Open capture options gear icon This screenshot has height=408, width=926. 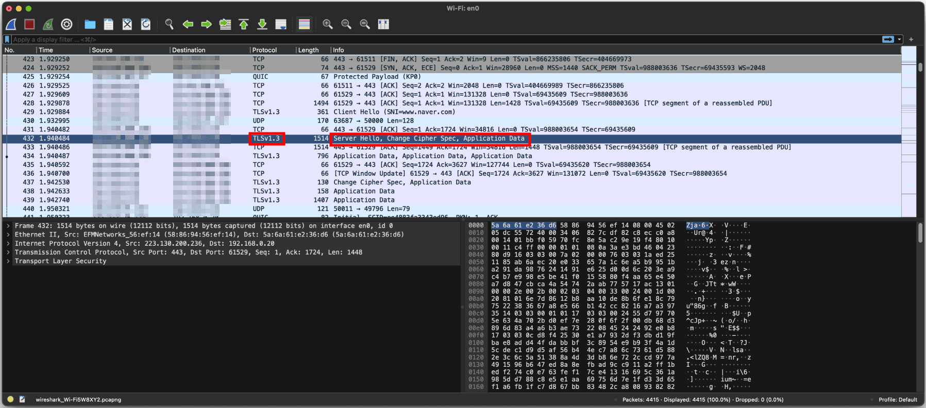pyautogui.click(x=66, y=24)
